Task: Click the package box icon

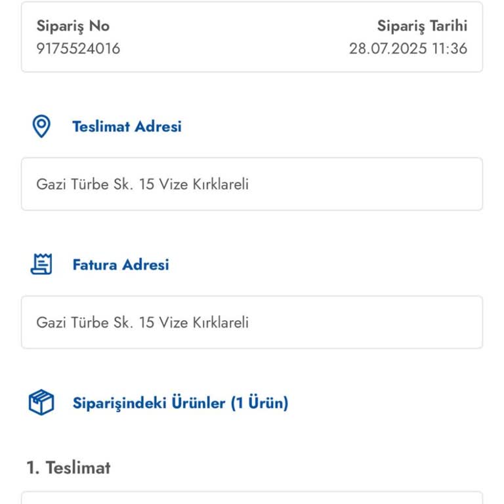Action: pyautogui.click(x=41, y=402)
